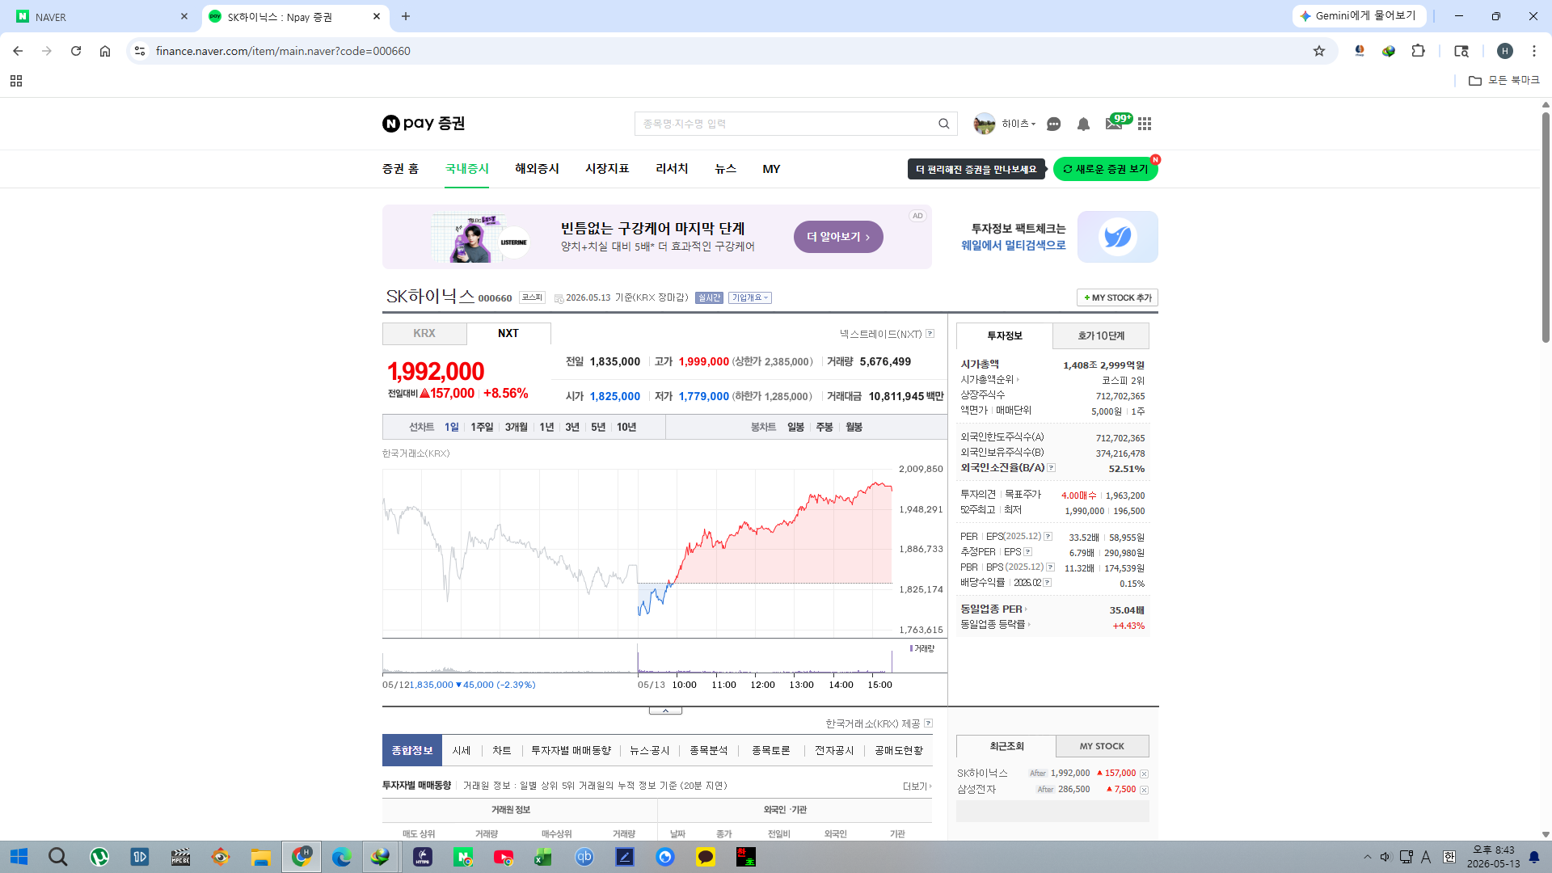Open Microsoft Edge from the taskbar

341,857
